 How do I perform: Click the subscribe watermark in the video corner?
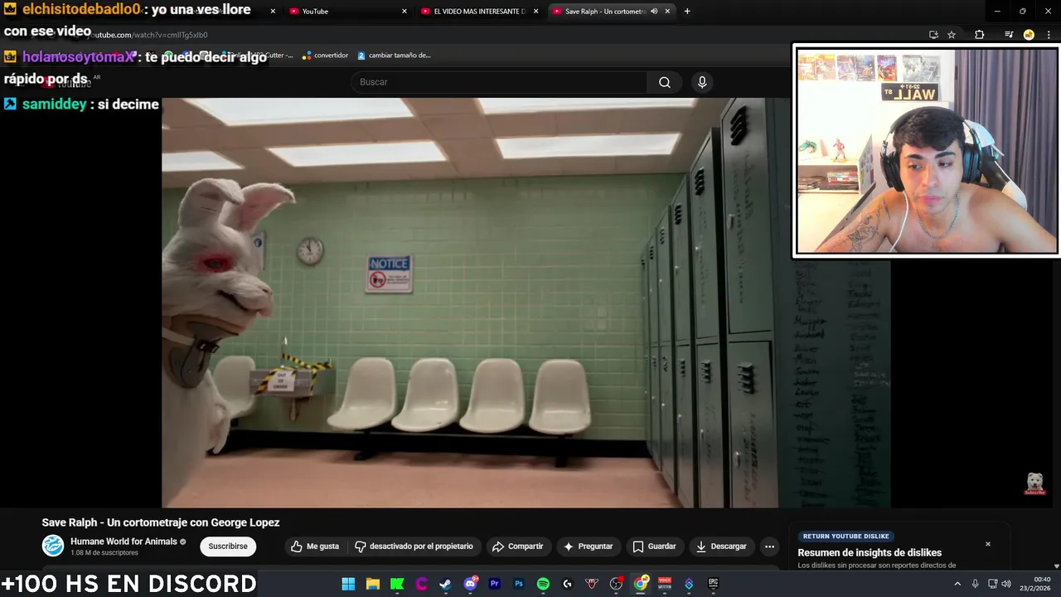[x=1034, y=484]
